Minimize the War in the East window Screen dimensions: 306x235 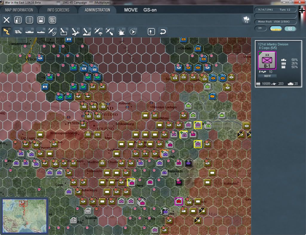[284, 2]
